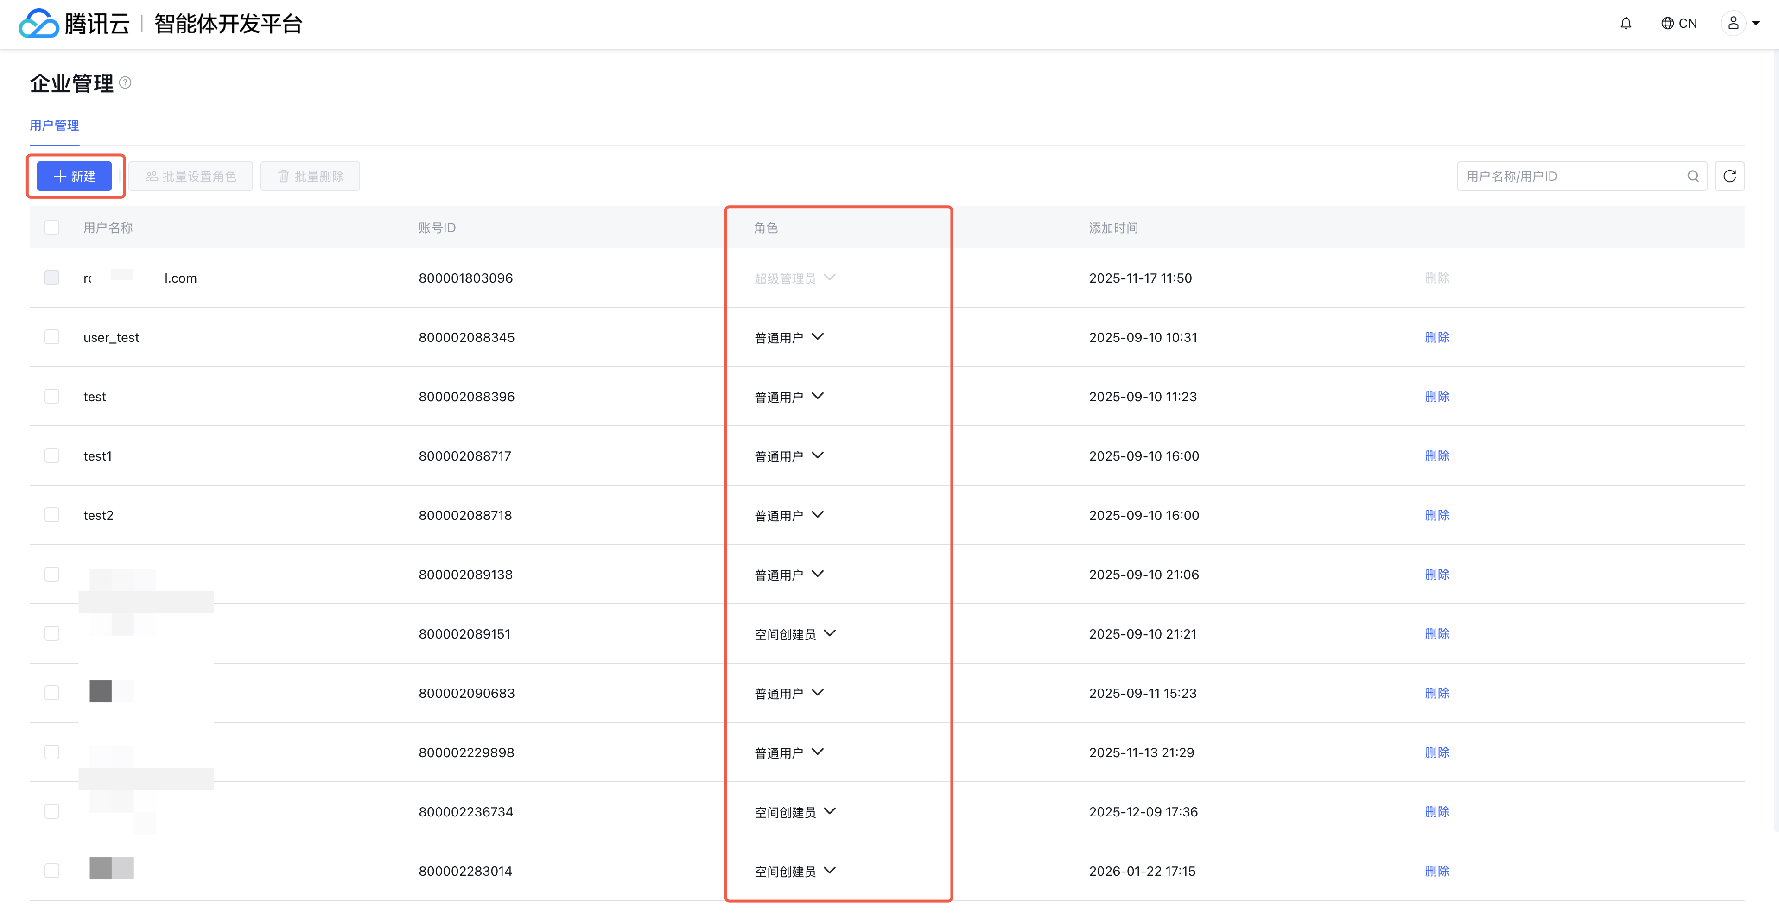Check the box for user_test row
1779x923 pixels.
click(52, 337)
